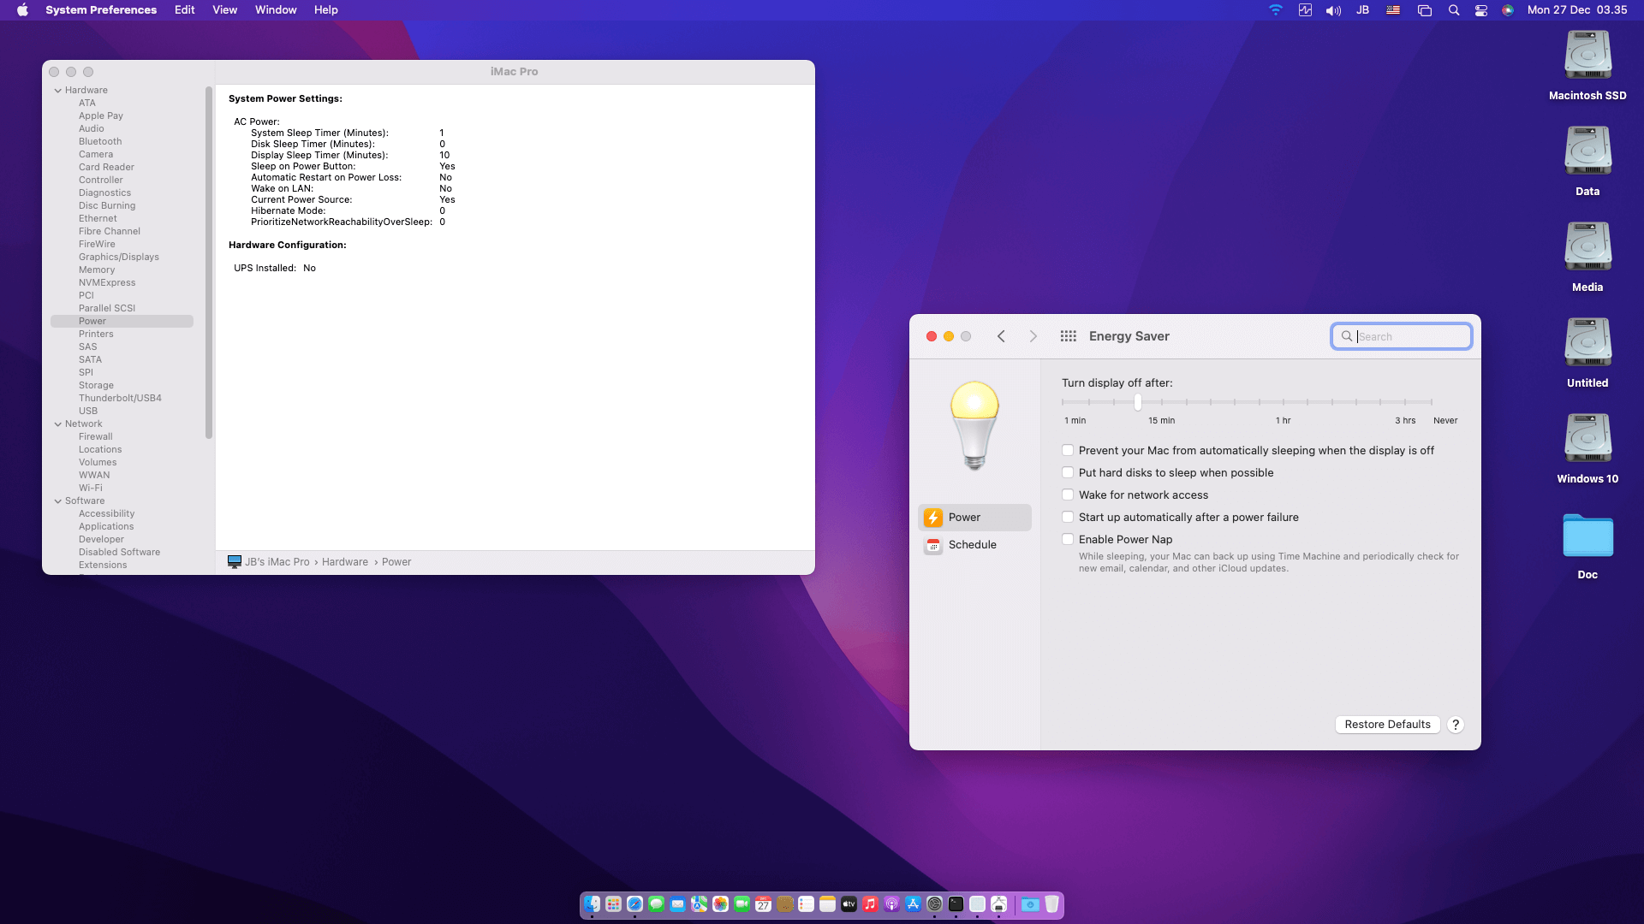Collapse the Software tree section
Image resolution: width=1644 pixels, height=924 pixels.
(x=58, y=500)
